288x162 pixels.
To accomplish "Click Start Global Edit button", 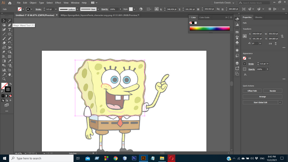I will (260, 102).
